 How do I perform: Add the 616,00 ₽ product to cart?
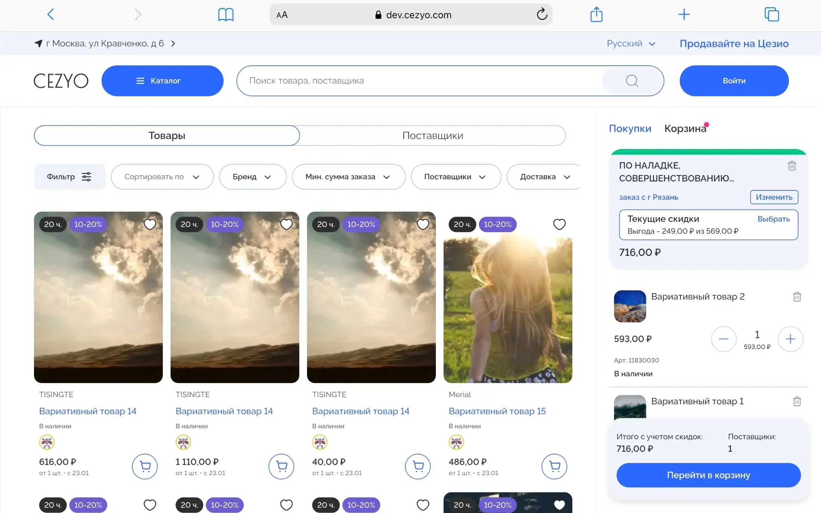(x=145, y=466)
